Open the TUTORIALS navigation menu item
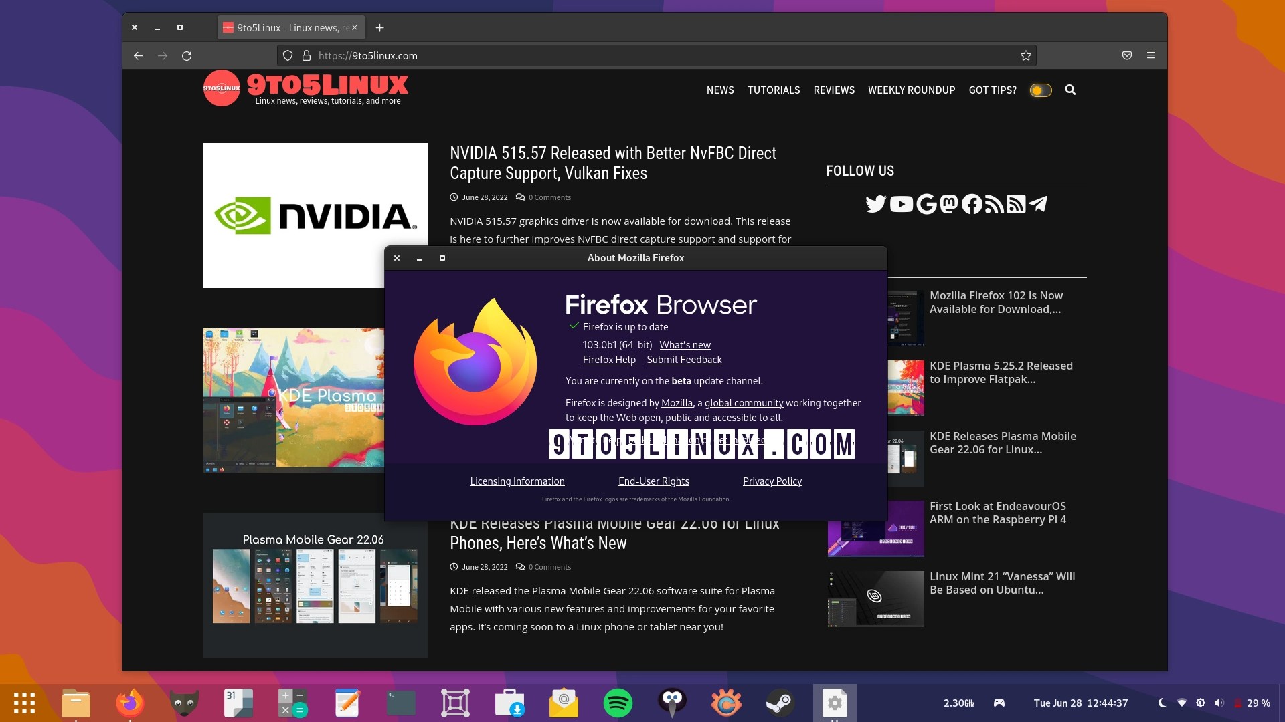The image size is (1285, 722). tap(774, 90)
